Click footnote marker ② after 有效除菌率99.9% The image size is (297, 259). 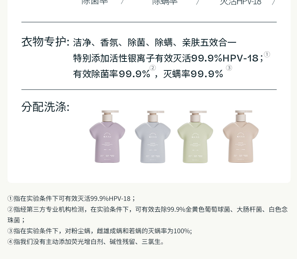click(153, 68)
